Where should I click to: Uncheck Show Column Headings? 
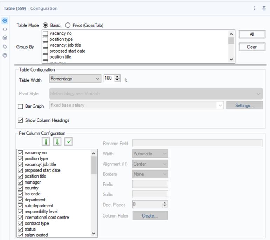(x=20, y=120)
